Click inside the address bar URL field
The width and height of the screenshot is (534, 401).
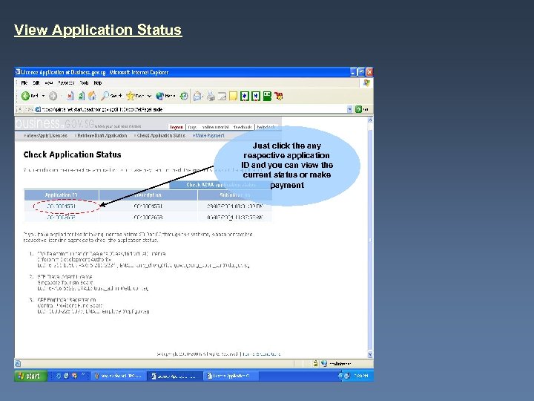[191, 109]
